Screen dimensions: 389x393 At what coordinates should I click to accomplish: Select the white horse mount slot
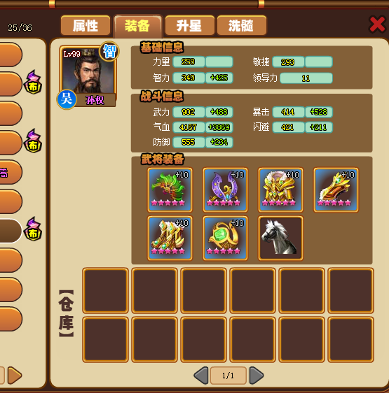pyautogui.click(x=280, y=238)
